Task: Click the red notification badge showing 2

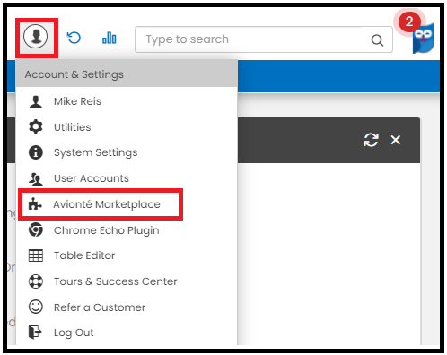Action: [409, 22]
